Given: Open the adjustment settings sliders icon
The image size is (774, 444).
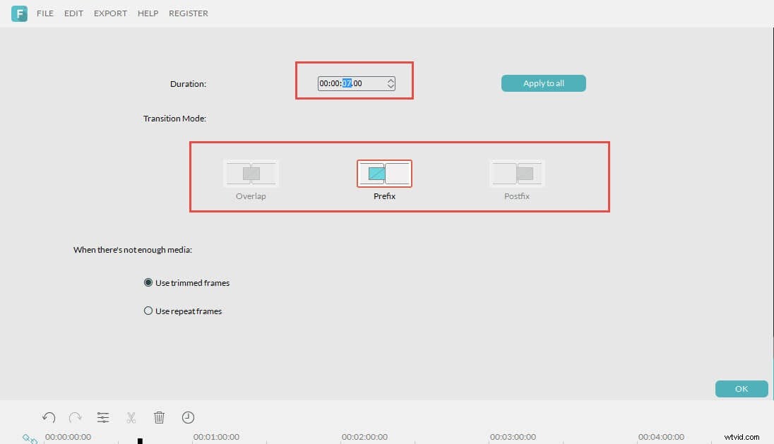Looking at the screenshot, I should (103, 417).
